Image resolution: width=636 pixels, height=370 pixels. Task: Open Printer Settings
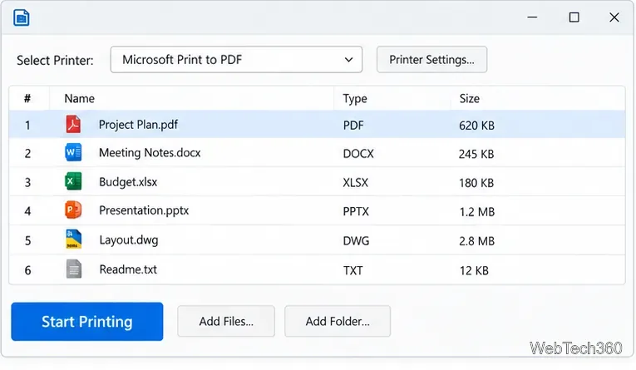click(431, 60)
